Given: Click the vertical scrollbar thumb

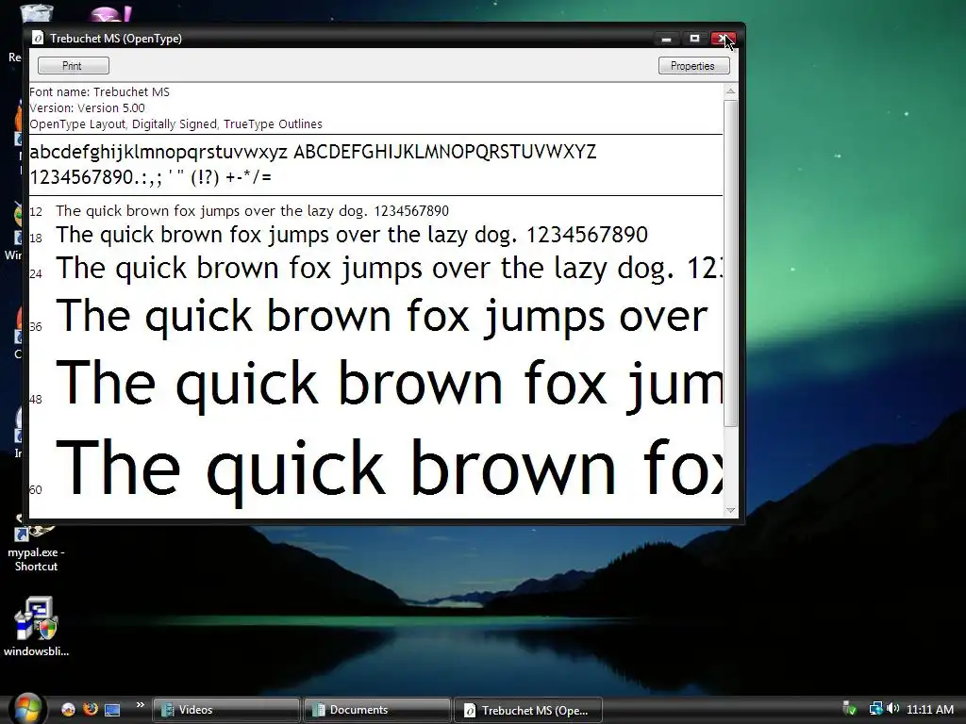Looking at the screenshot, I should [x=731, y=264].
